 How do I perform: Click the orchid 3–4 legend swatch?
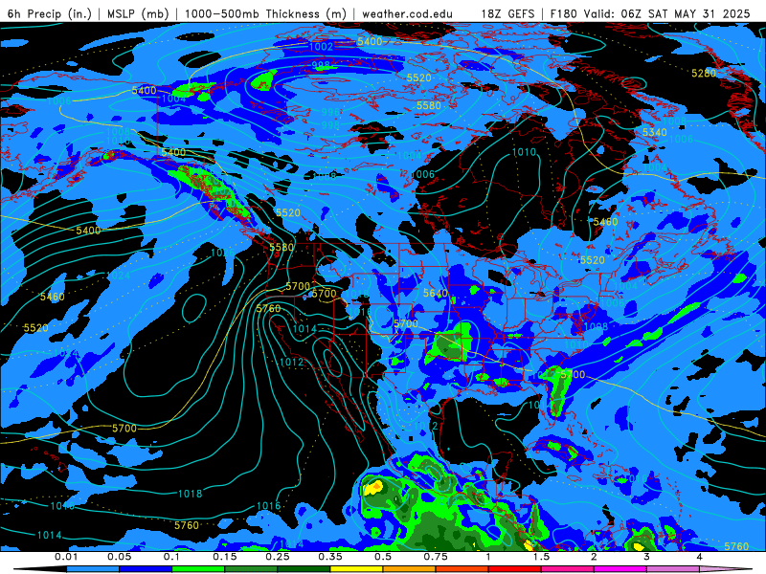(x=673, y=569)
